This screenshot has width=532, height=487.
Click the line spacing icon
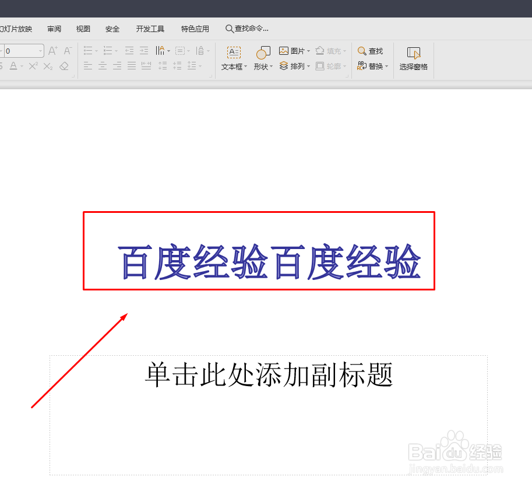(x=192, y=65)
